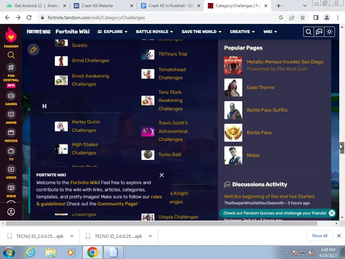This screenshot has width=345, height=259.
Task: Switch to Crash K6 Website tab
Action: tap(103, 6)
